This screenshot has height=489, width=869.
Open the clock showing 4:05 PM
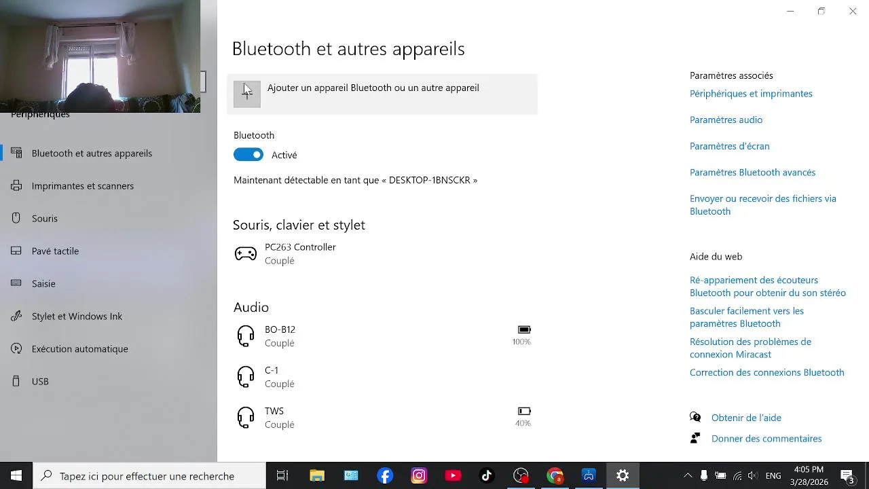[x=809, y=476]
